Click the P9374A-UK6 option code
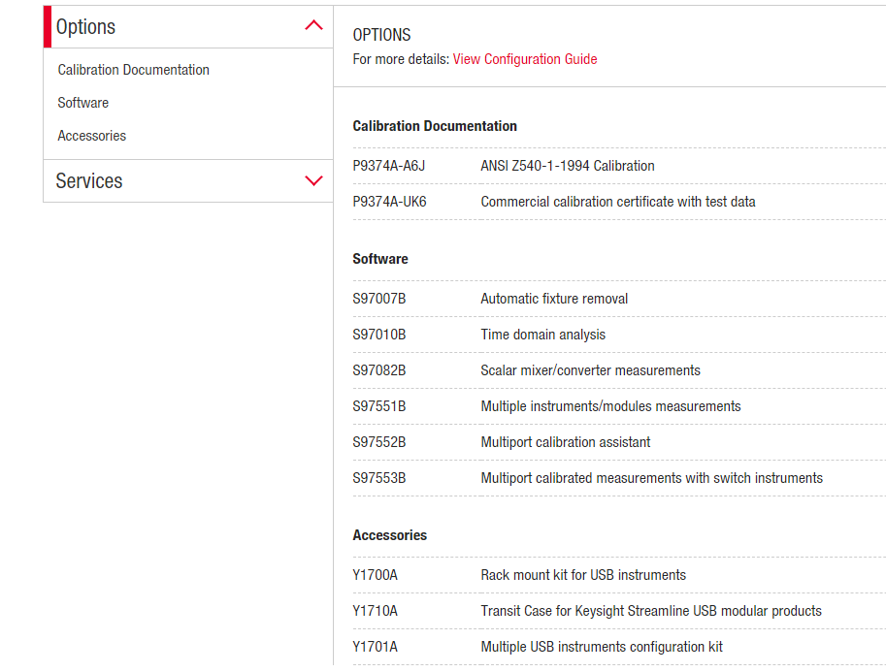Image resolution: width=886 pixels, height=672 pixels. tap(389, 202)
